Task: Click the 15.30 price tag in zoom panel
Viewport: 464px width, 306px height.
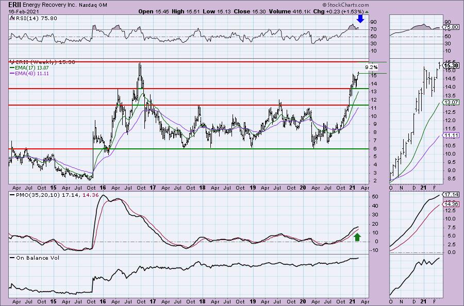Action: 451,65
